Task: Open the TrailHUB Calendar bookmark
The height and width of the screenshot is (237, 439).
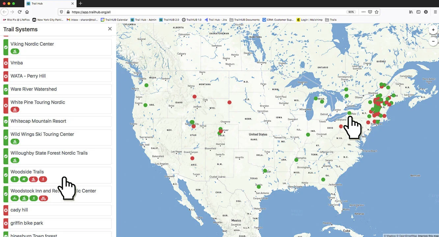Action: tap(114, 20)
